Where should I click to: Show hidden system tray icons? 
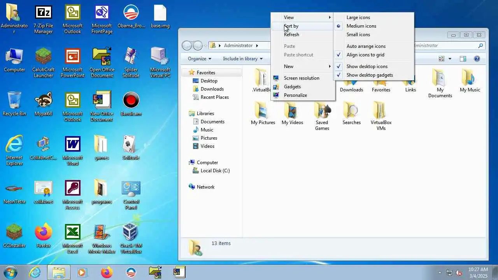tap(440, 273)
